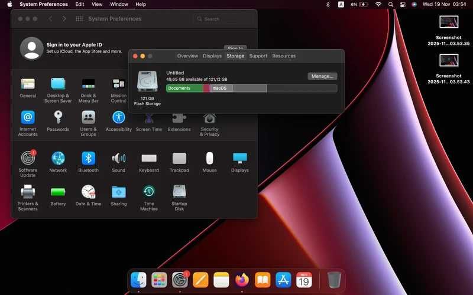Click the Documents segment of storage bar
473x295 pixels.
pyautogui.click(x=184, y=88)
